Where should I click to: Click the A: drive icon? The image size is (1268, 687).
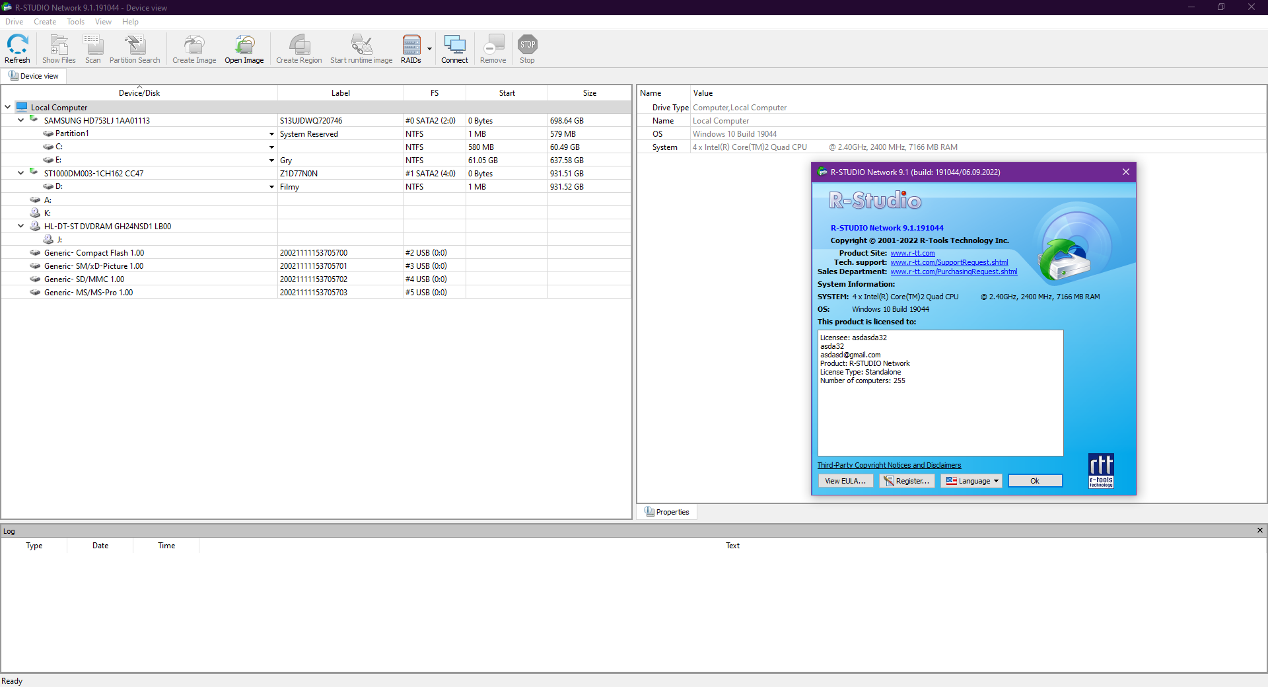pyautogui.click(x=35, y=199)
